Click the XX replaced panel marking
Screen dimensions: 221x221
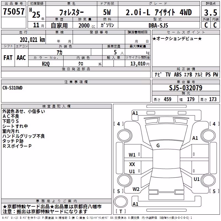pos(132,164)
